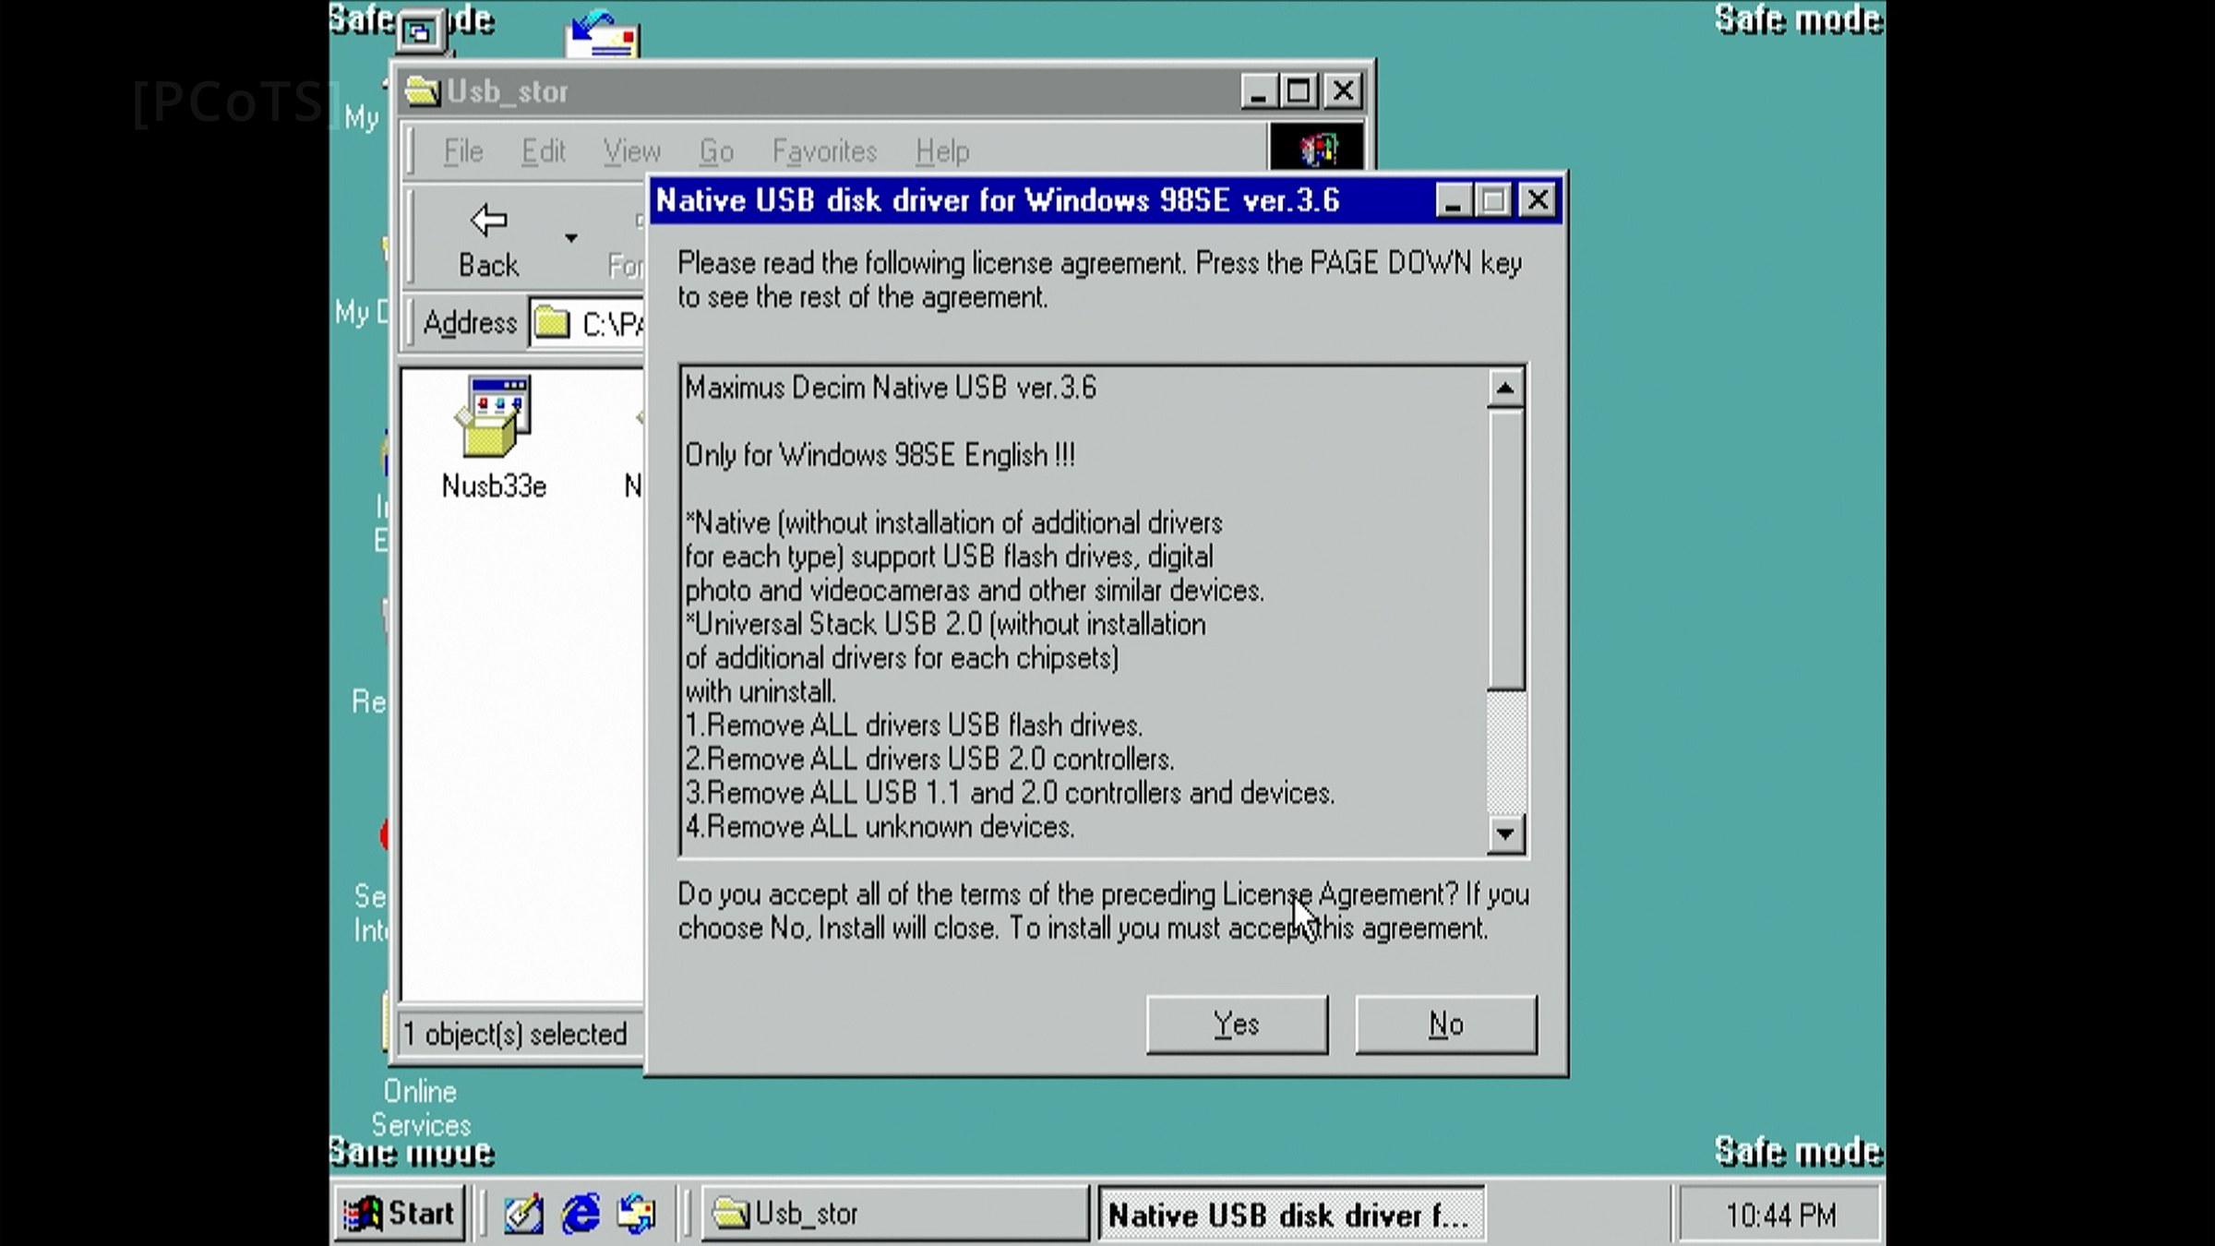Viewport: 2215px width, 1246px height.
Task: Click the Address bar folder path field
Action: (x=587, y=323)
